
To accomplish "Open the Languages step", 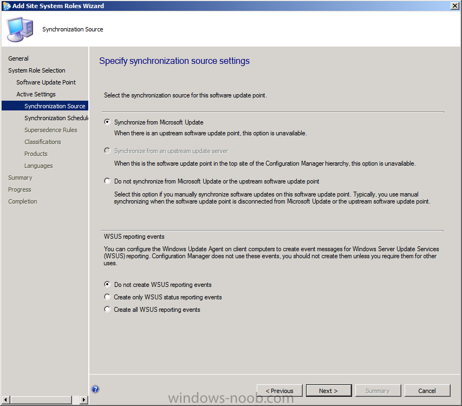I will pos(38,166).
